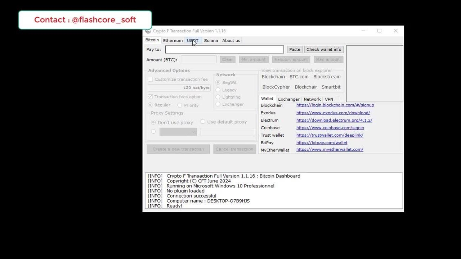461x259 pixels.
Task: Click the Blockstream block explorer button
Action: [327, 77]
